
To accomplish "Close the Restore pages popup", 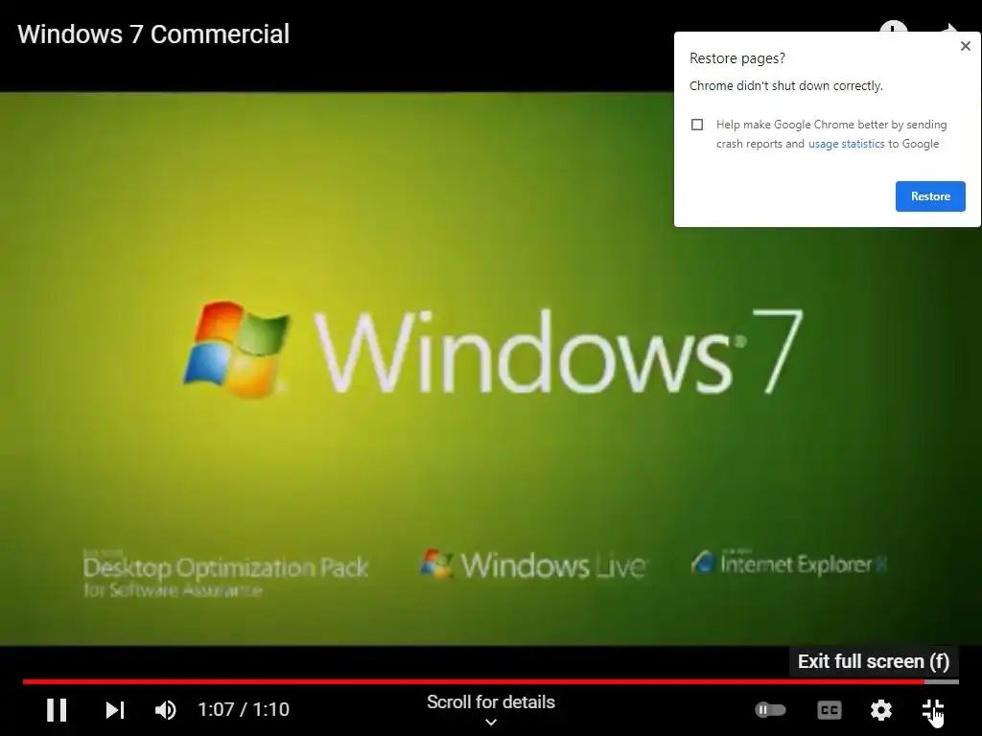I will [x=965, y=46].
